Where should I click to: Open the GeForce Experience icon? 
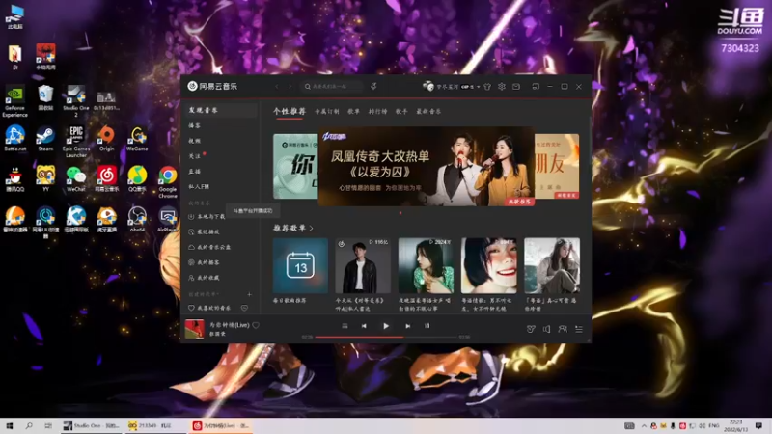point(14,101)
